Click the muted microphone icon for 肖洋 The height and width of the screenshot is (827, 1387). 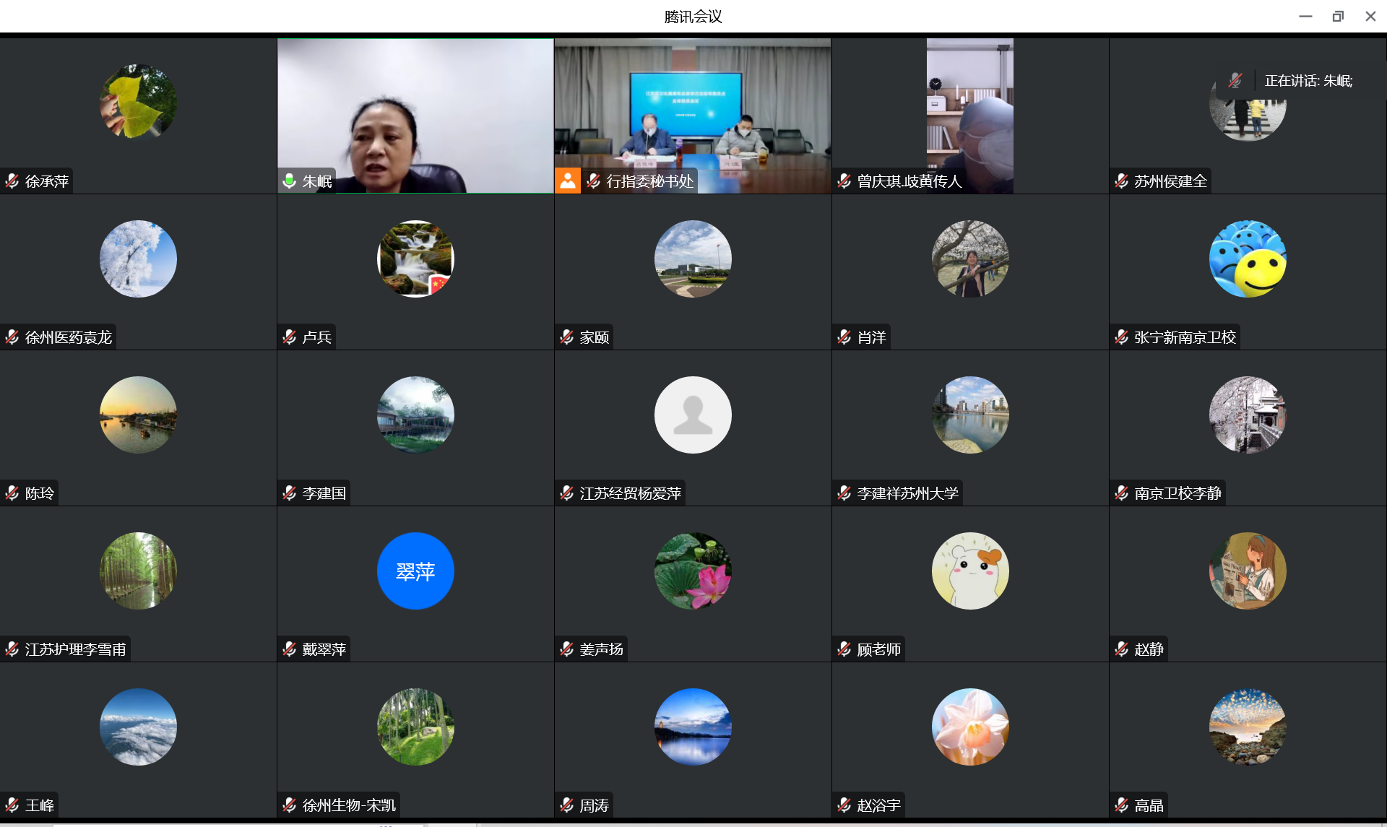coord(844,337)
